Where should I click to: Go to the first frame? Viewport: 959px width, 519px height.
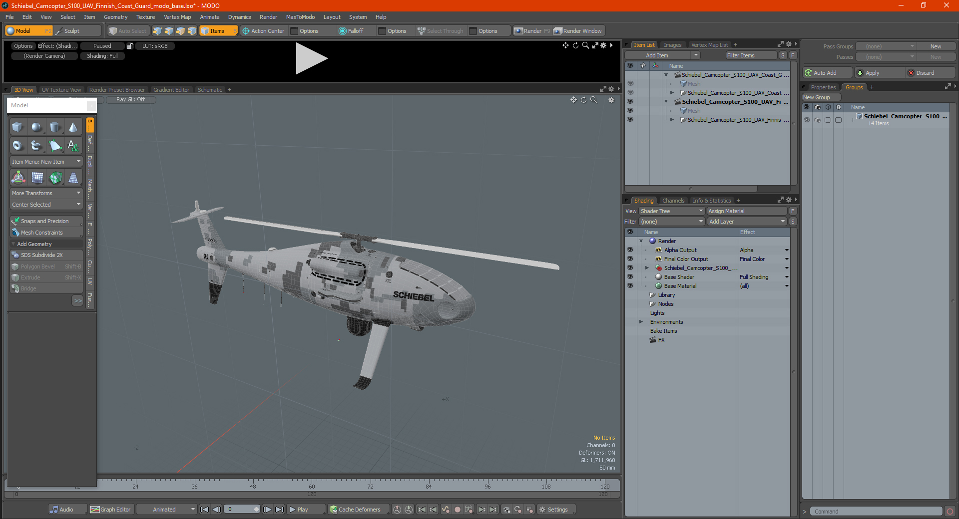pyautogui.click(x=204, y=510)
